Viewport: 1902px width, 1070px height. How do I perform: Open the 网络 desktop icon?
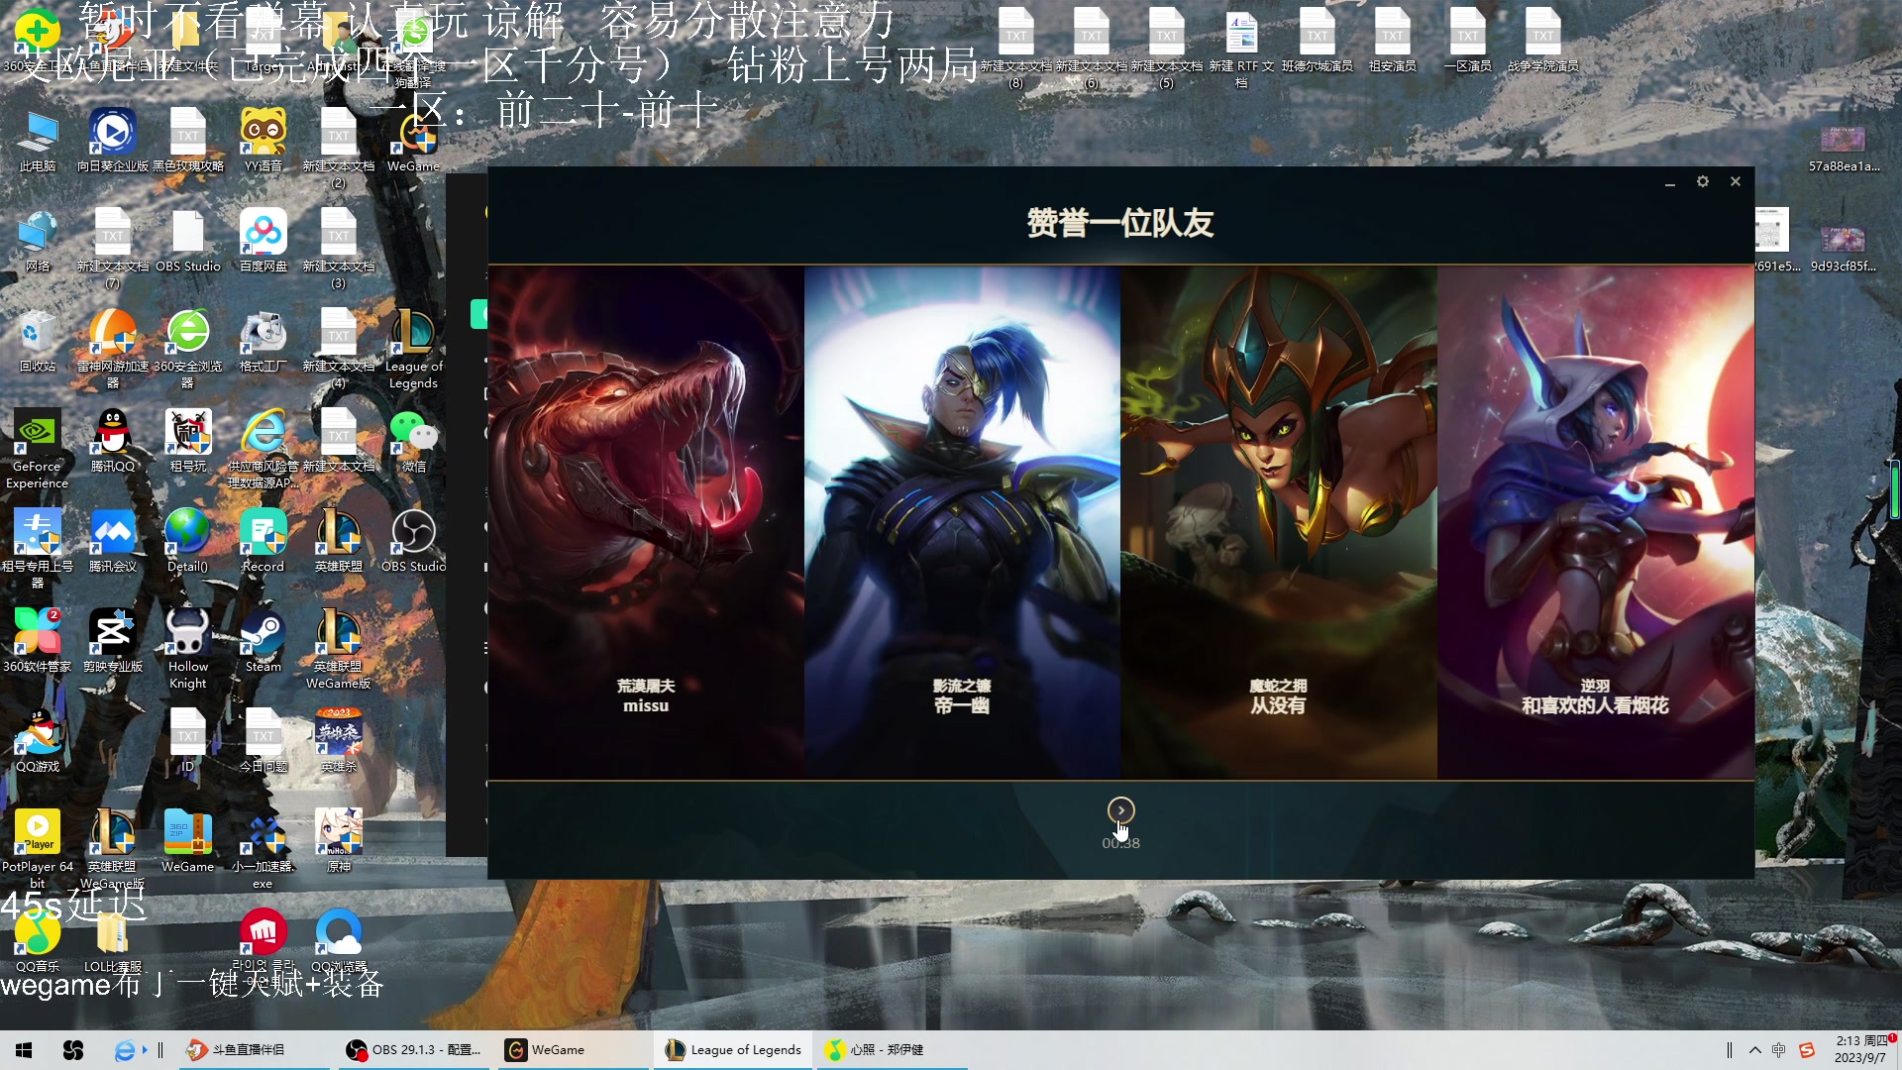[38, 241]
